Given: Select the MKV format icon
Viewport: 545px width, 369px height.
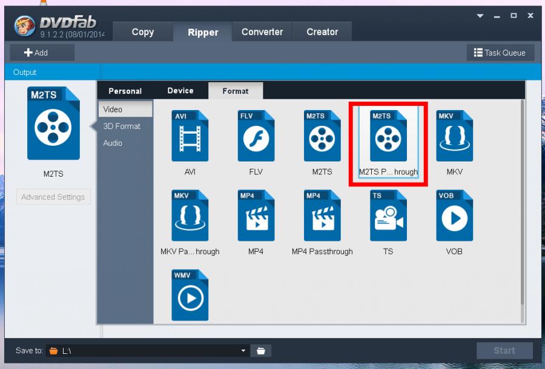Looking at the screenshot, I should (x=454, y=136).
